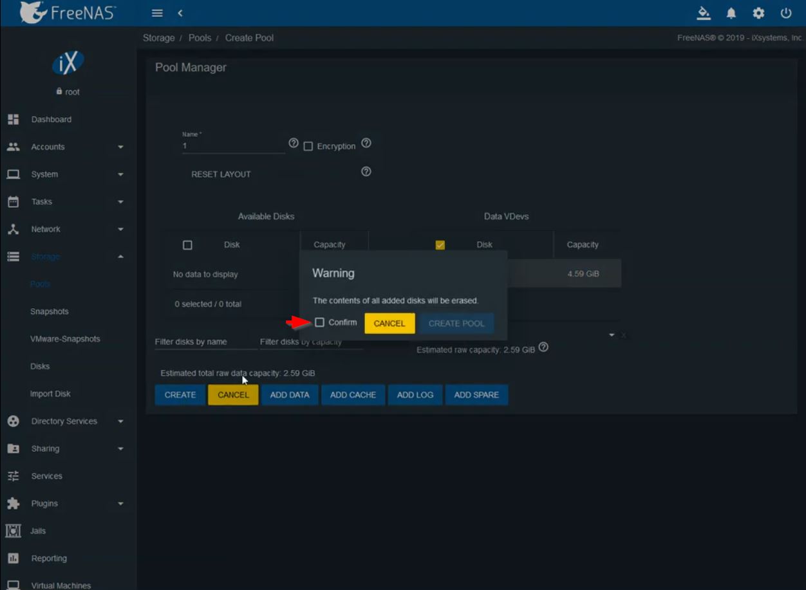Open the settings gear icon
806x590 pixels.
(x=758, y=13)
